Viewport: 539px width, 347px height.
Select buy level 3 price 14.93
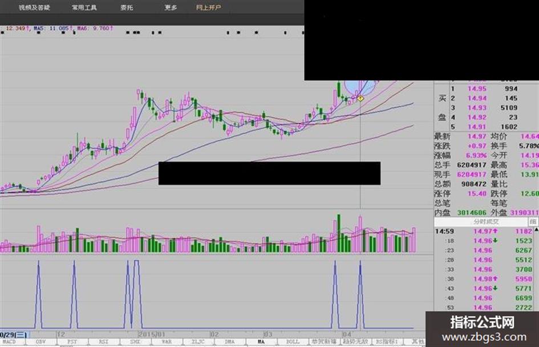click(x=477, y=108)
